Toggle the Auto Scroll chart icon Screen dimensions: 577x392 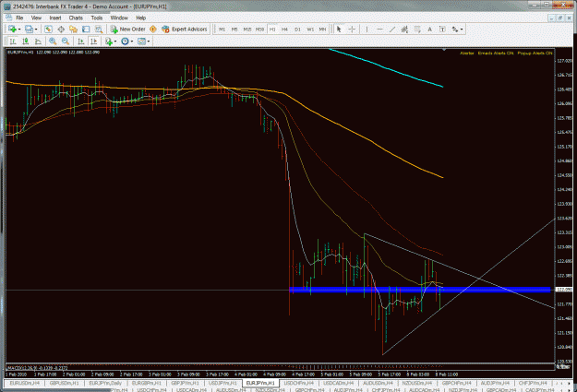tap(81, 42)
